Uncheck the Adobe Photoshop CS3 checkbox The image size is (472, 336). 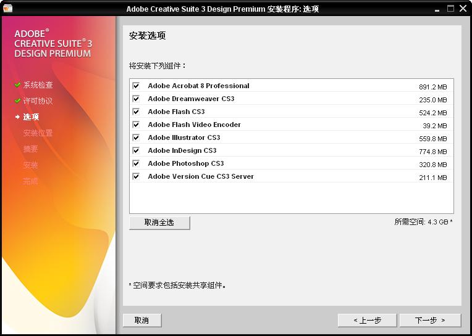[136, 164]
